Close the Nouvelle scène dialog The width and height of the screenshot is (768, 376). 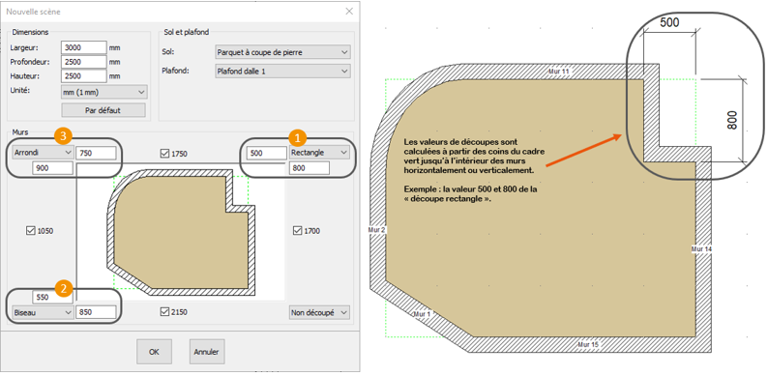click(x=349, y=12)
